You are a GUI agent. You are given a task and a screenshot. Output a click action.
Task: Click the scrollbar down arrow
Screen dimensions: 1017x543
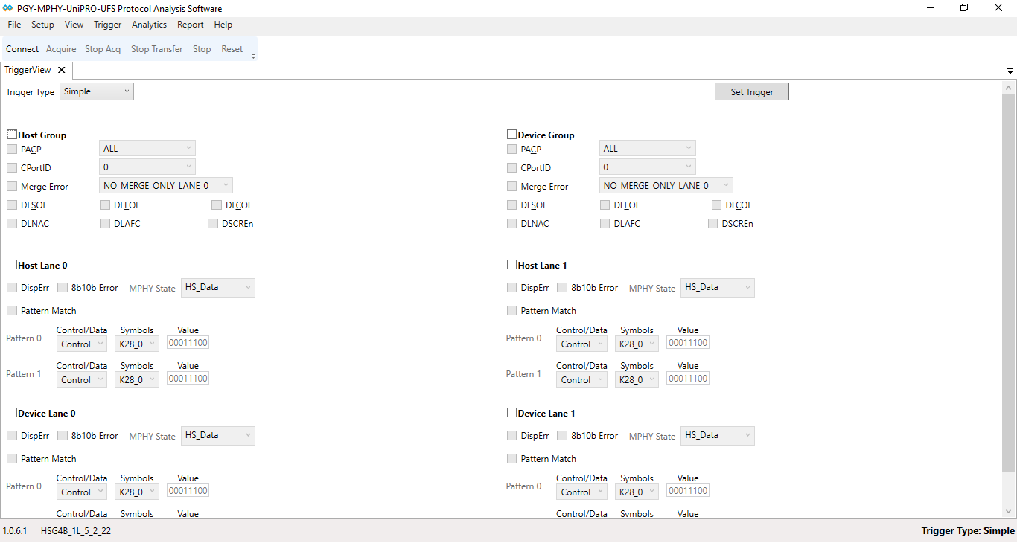tap(1009, 511)
